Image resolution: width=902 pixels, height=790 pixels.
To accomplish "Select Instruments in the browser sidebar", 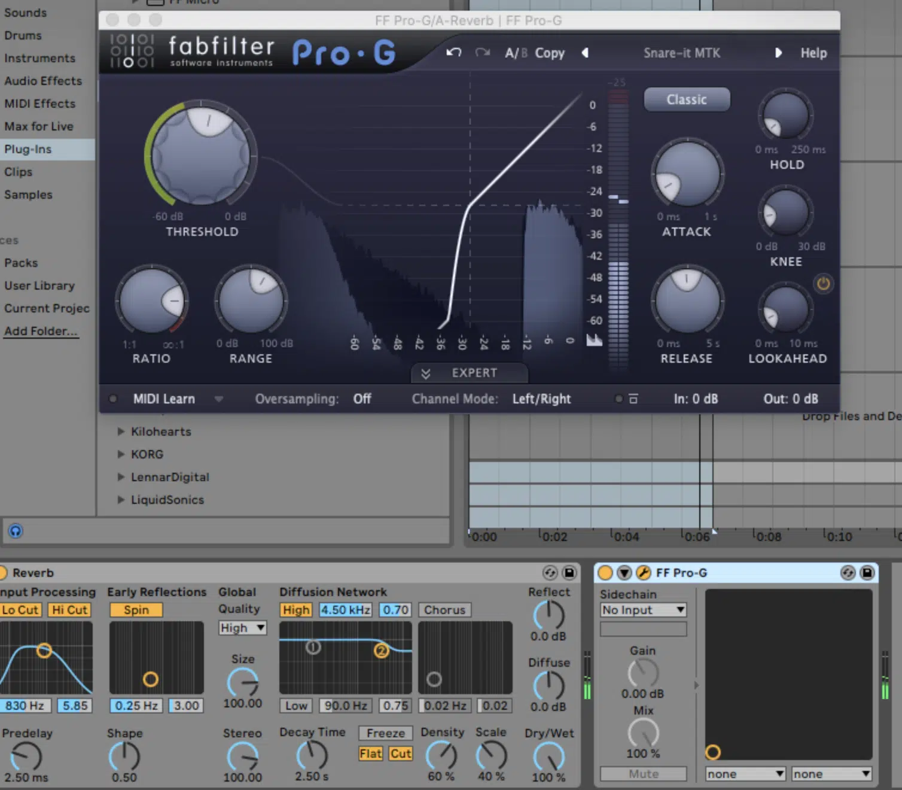I will coord(39,58).
